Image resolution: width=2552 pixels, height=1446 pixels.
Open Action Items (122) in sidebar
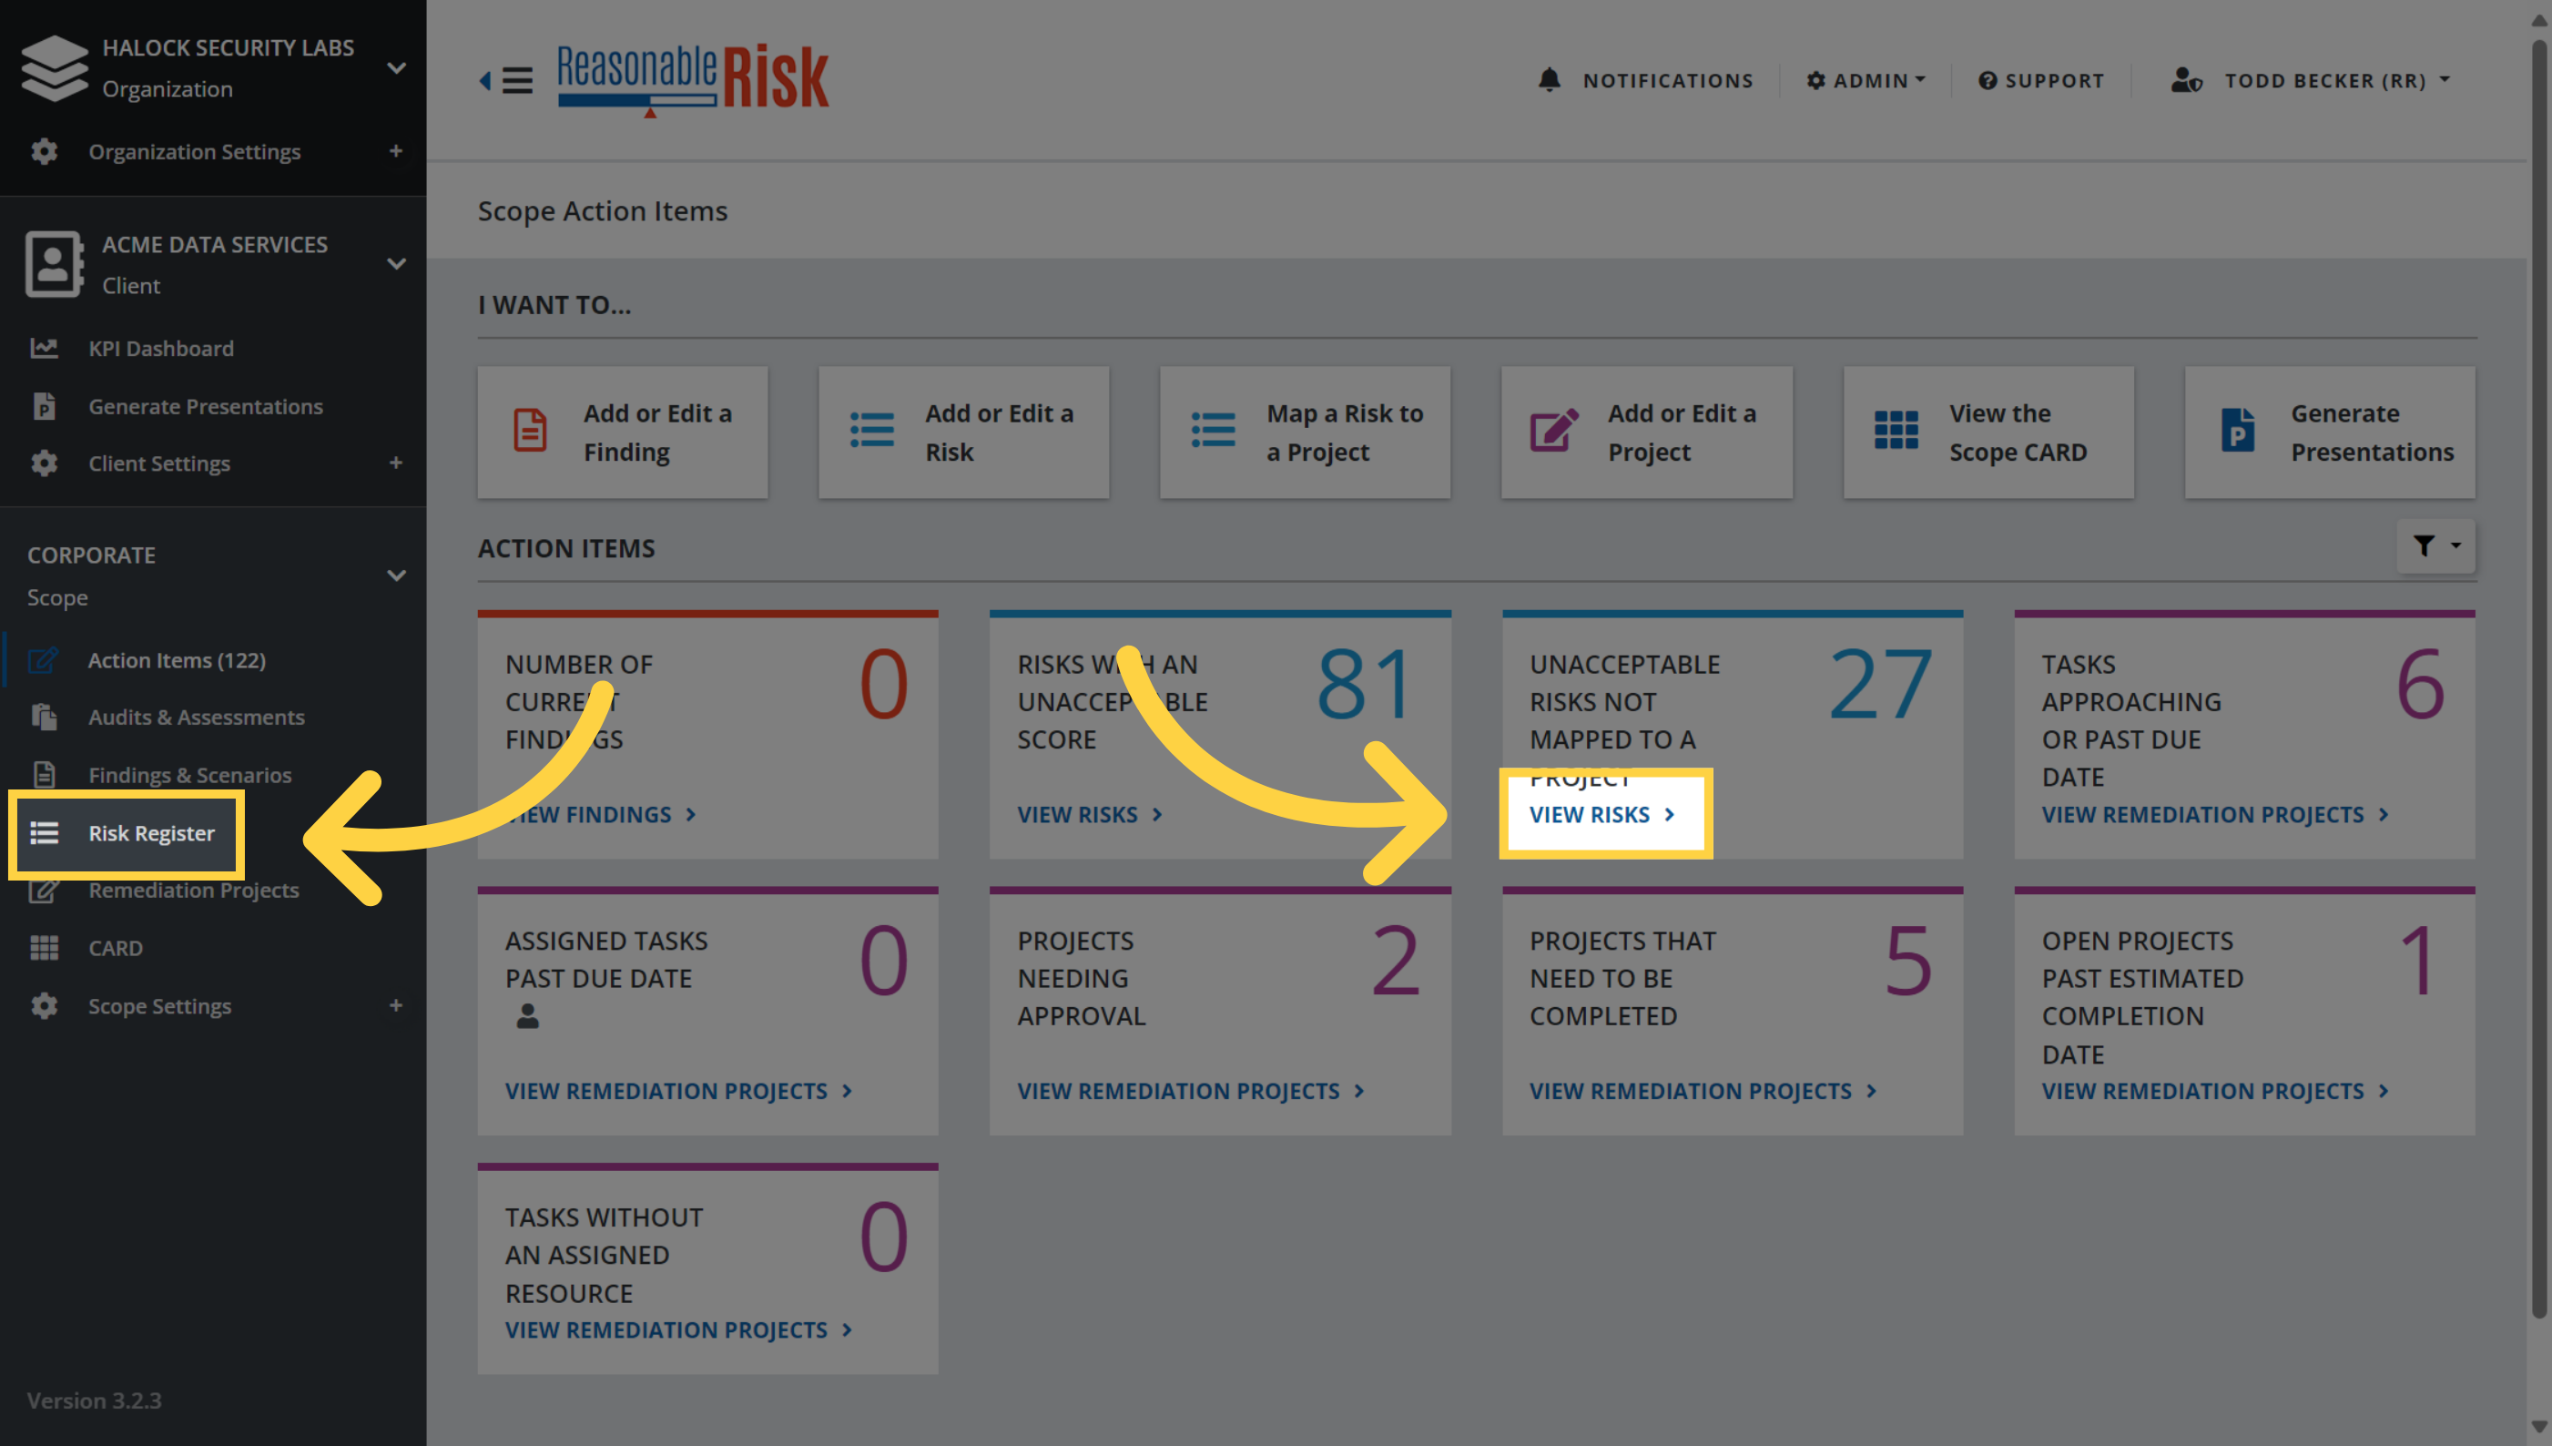tap(177, 660)
